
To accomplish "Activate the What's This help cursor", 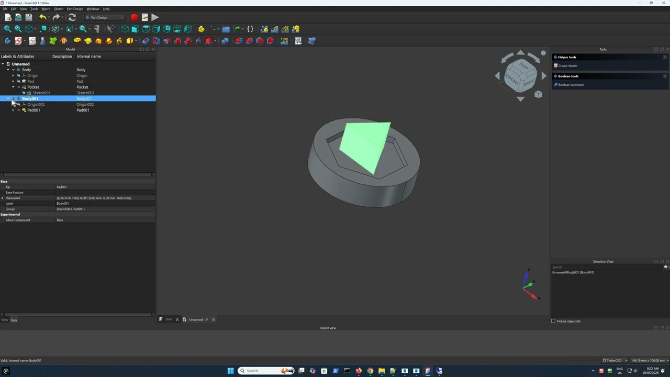I will tap(110, 29).
